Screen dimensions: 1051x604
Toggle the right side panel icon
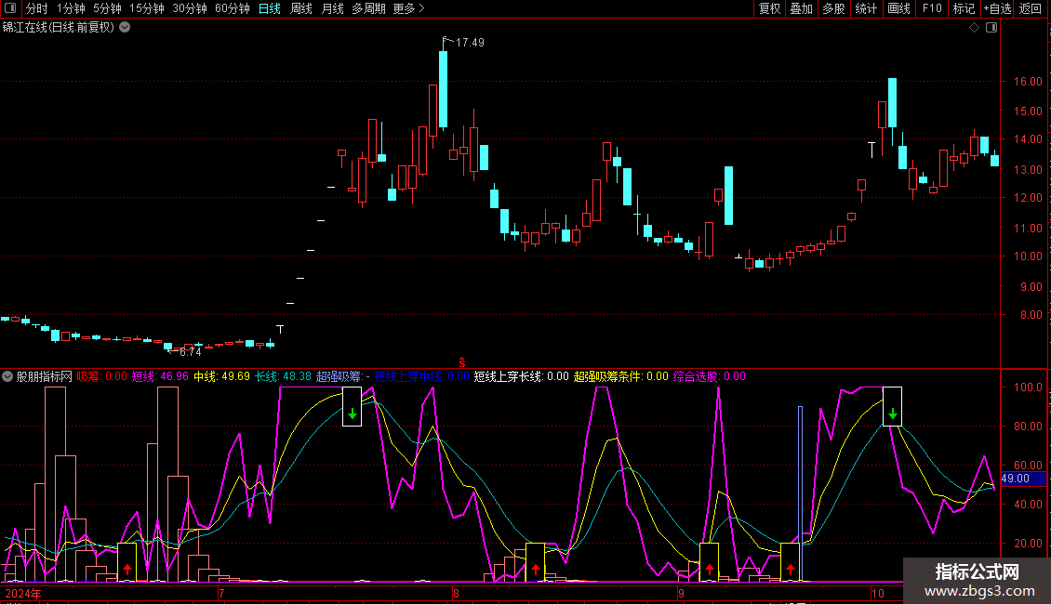[991, 28]
